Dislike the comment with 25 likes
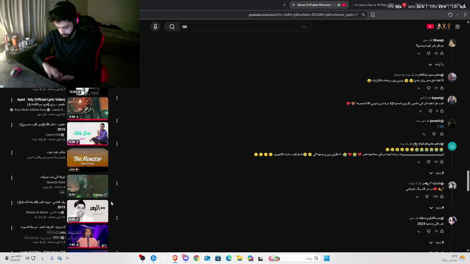The width and height of the screenshot is (470, 264). point(429,88)
